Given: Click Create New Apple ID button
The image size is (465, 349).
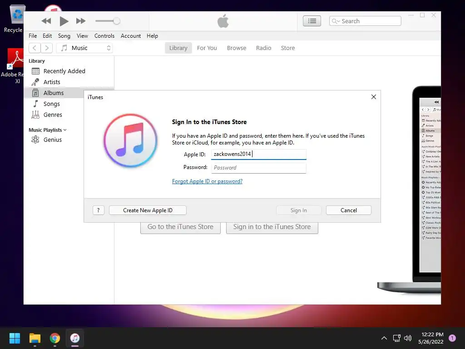Looking at the screenshot, I should (148, 210).
